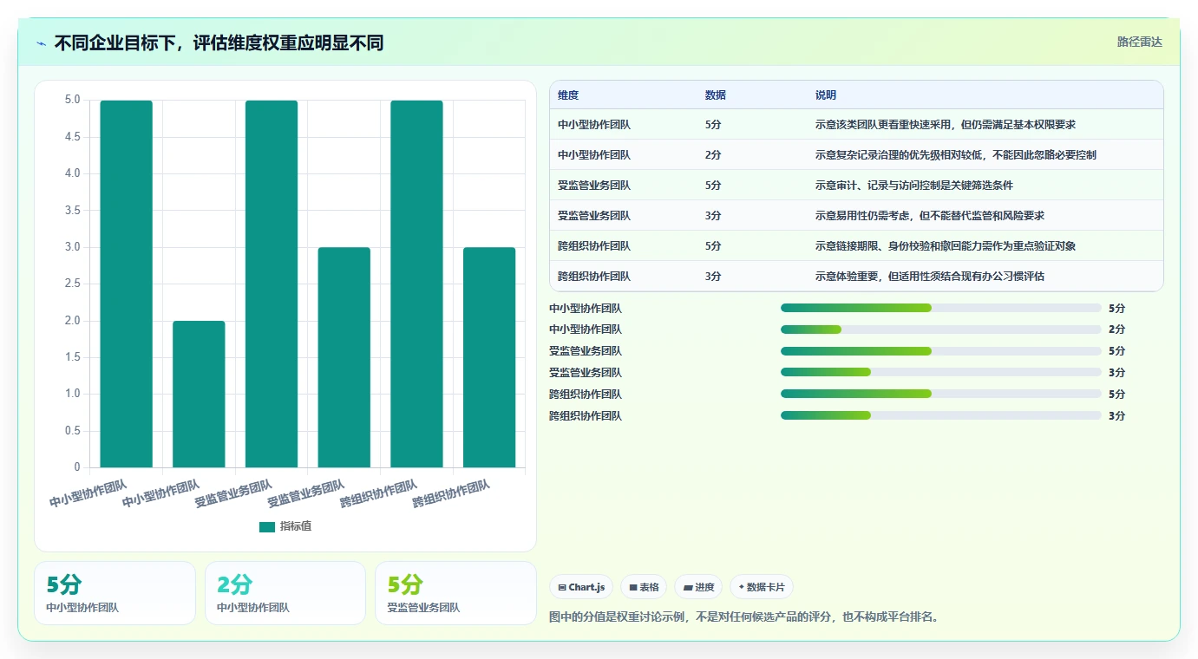Click the 跨组织协作团队 bar valued 3

(x=489, y=358)
